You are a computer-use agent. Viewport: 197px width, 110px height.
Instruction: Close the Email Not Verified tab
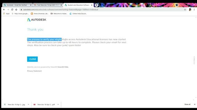point(31,5)
